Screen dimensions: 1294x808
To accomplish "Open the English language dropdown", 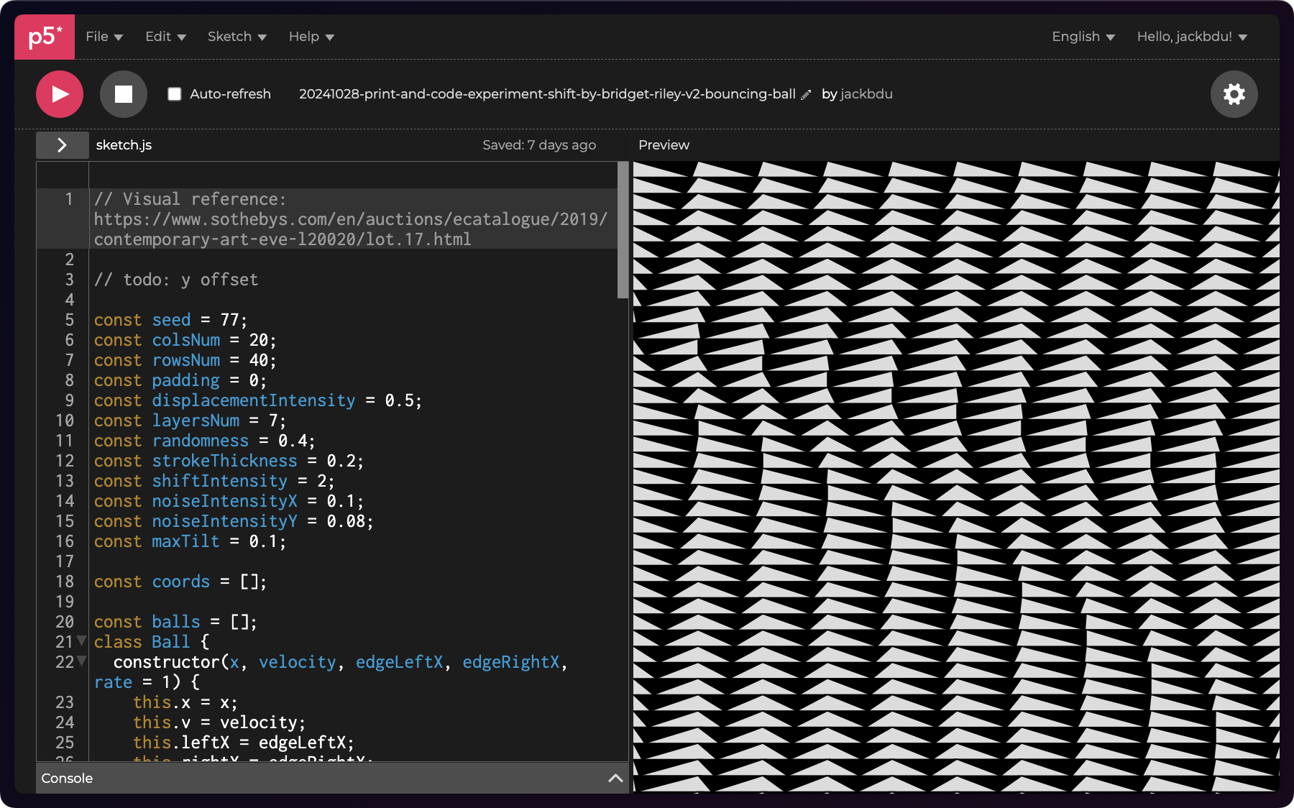I will pyautogui.click(x=1083, y=37).
